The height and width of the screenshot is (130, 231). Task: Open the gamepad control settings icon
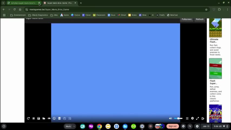coord(49,118)
